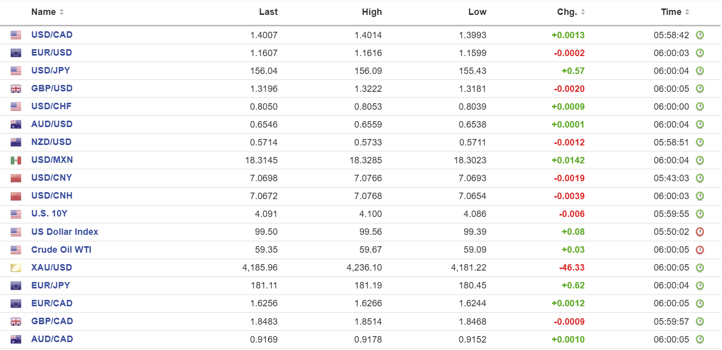The height and width of the screenshot is (350, 722).
Task: Open the EUR/USD pair link
Action: tap(51, 53)
